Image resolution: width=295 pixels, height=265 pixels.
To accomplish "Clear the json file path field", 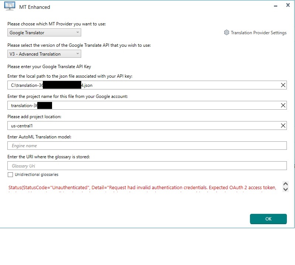I will pyautogui.click(x=283, y=85).
